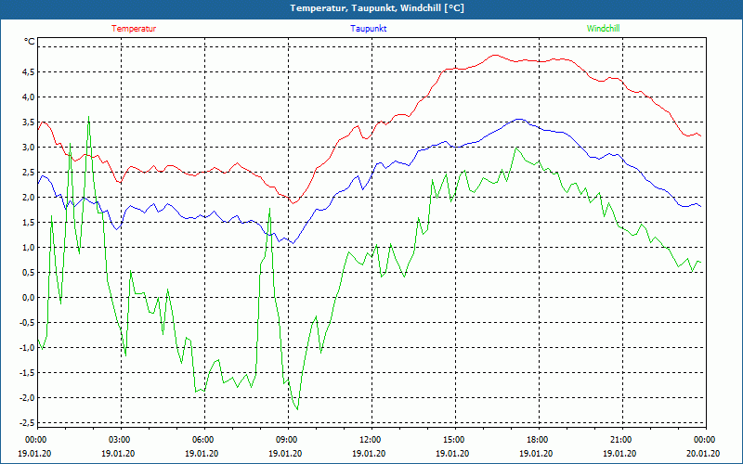Click the windchill minimum near 09:00
Viewport: 743px width, 464px height.
point(297,409)
